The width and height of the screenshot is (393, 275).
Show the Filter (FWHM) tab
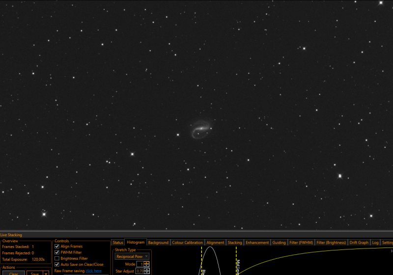(x=301, y=243)
